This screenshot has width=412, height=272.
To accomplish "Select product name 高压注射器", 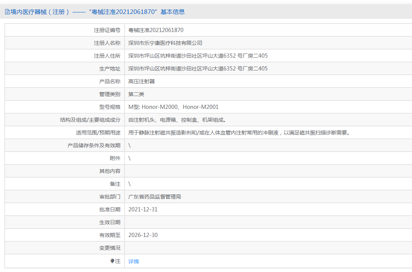I will pyautogui.click(x=141, y=81).
